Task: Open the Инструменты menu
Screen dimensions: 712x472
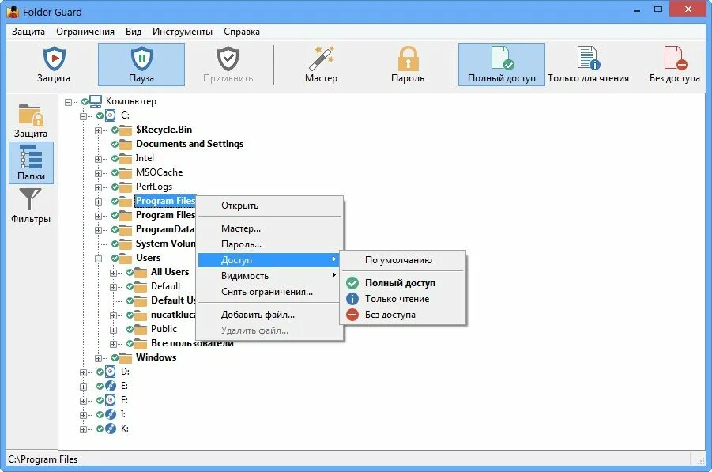Action: coord(183,32)
